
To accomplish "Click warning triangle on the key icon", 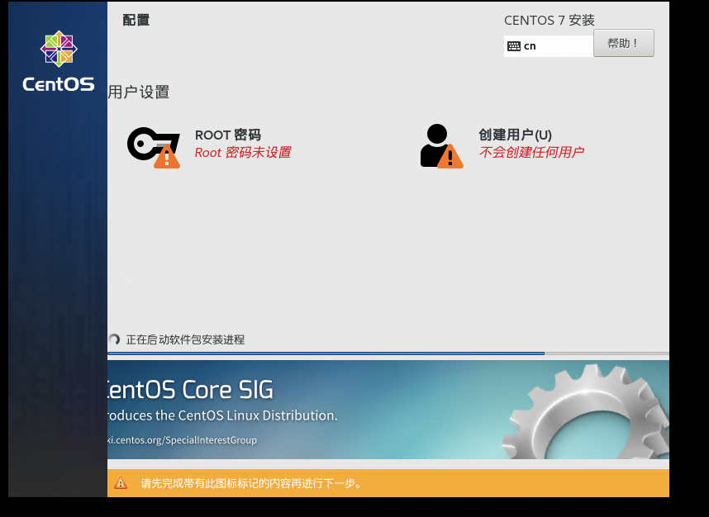I will [x=167, y=156].
